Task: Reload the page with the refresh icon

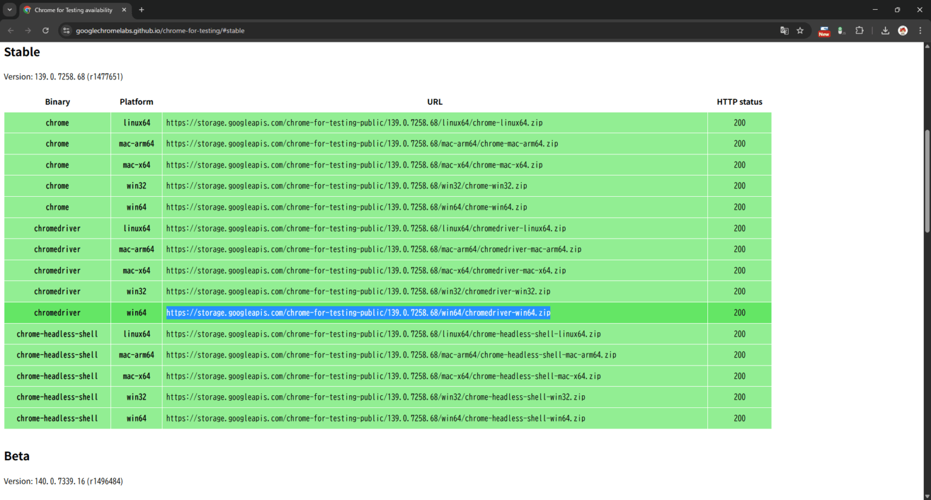Action: click(x=45, y=30)
